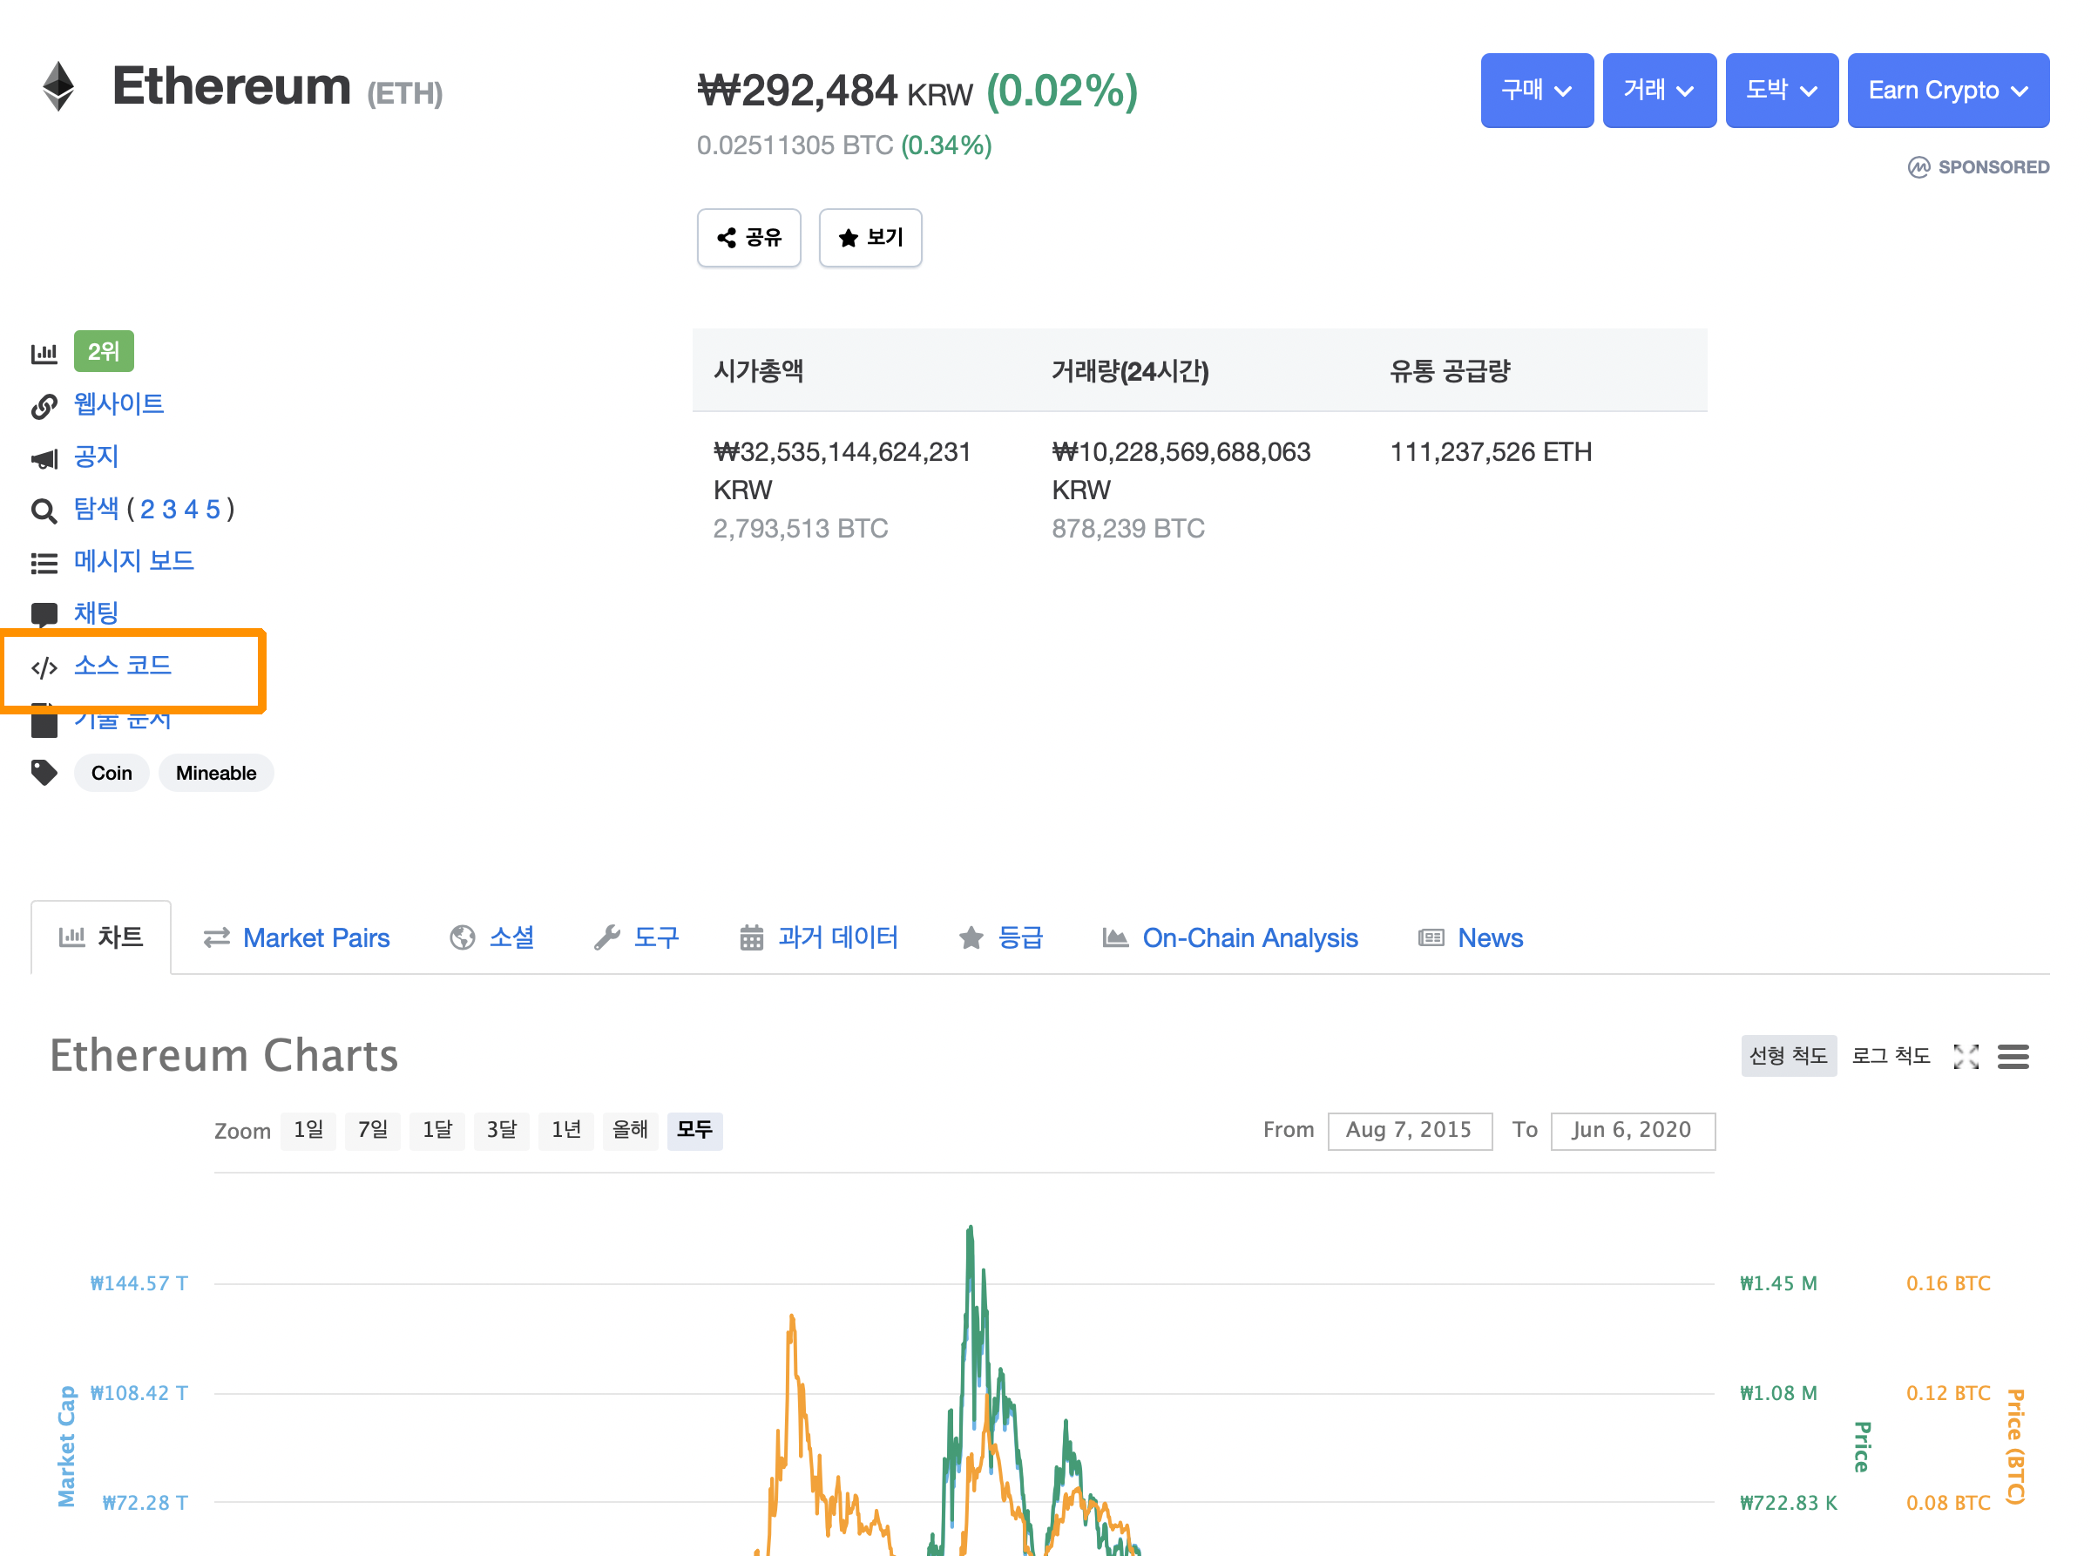Click the 공유 share button
This screenshot has width=2091, height=1556.
coord(748,237)
